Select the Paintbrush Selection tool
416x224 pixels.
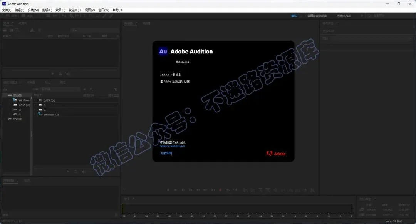tap(104, 16)
